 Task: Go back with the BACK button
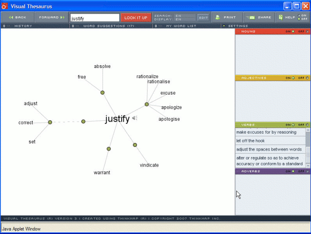pyautogui.click(x=18, y=17)
